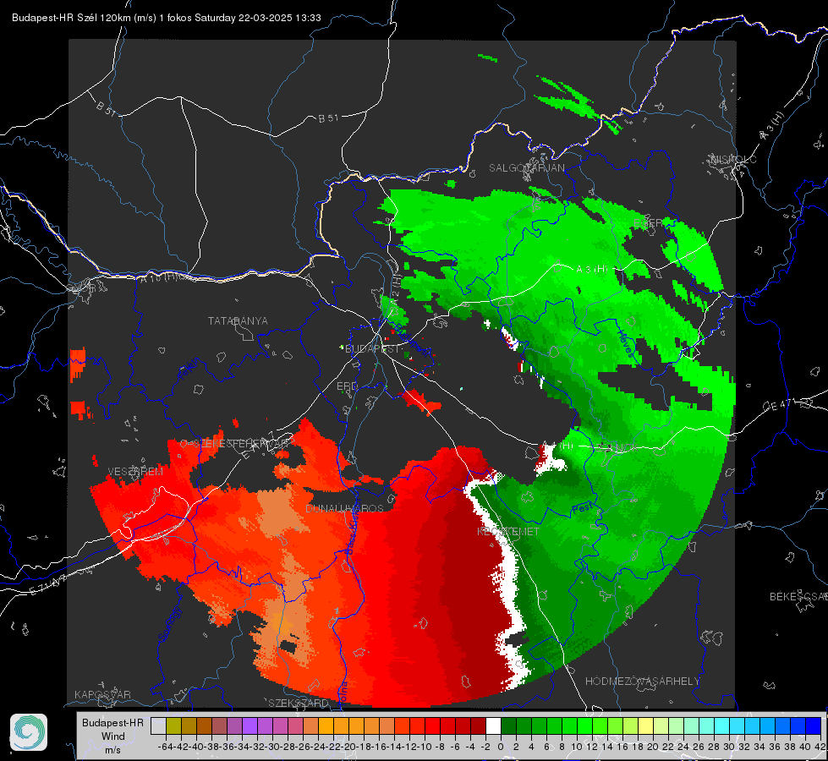Click the Somogy county label
828x761 pixels.
click(169, 625)
